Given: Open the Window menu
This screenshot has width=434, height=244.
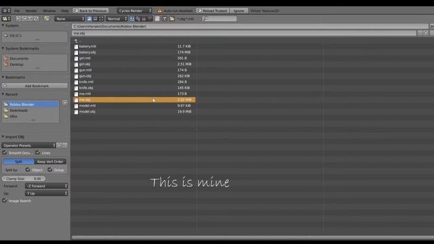Looking at the screenshot, I should tap(49, 11).
